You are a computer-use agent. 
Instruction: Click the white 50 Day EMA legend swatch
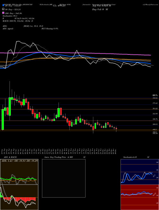(x=3, y=9)
